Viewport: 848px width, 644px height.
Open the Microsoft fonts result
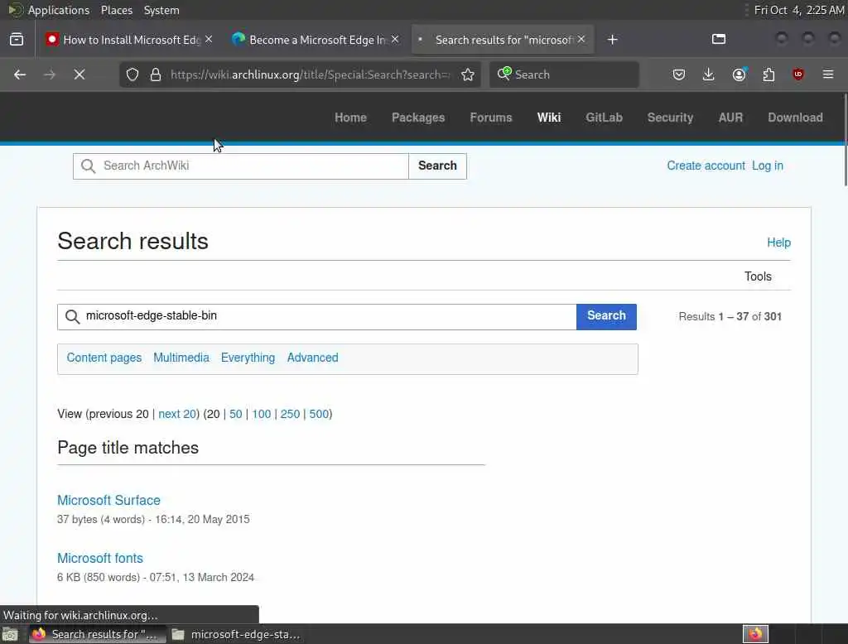coord(100,558)
